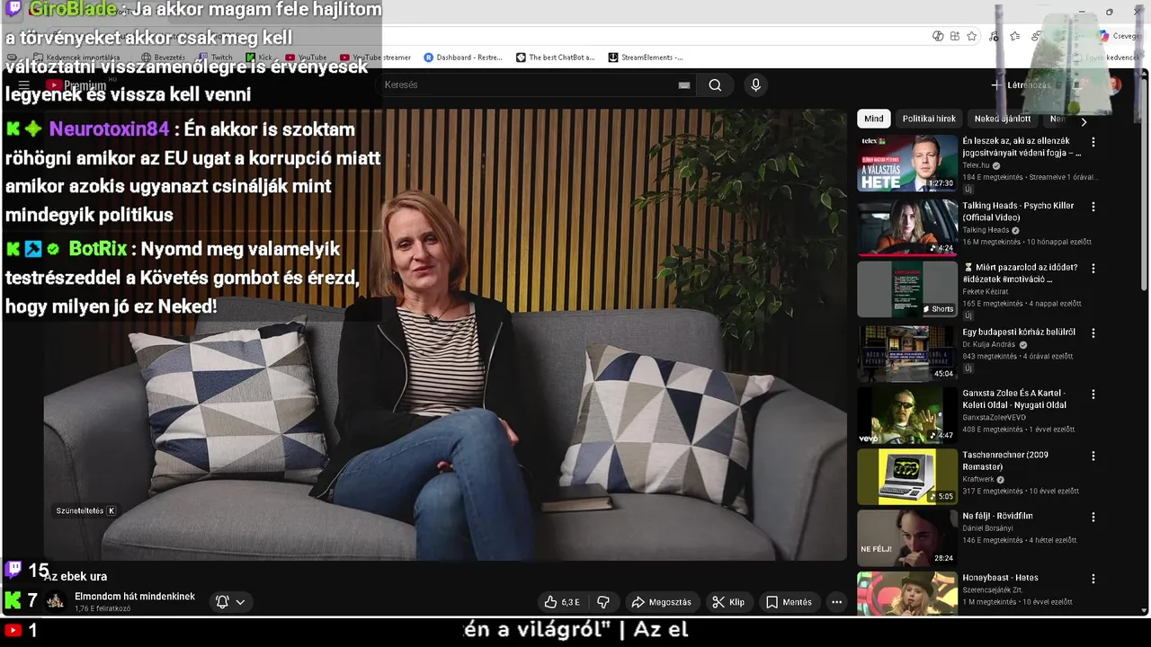Open options menu for Honeybeast Hetes
The height and width of the screenshot is (647, 1151).
1093,579
